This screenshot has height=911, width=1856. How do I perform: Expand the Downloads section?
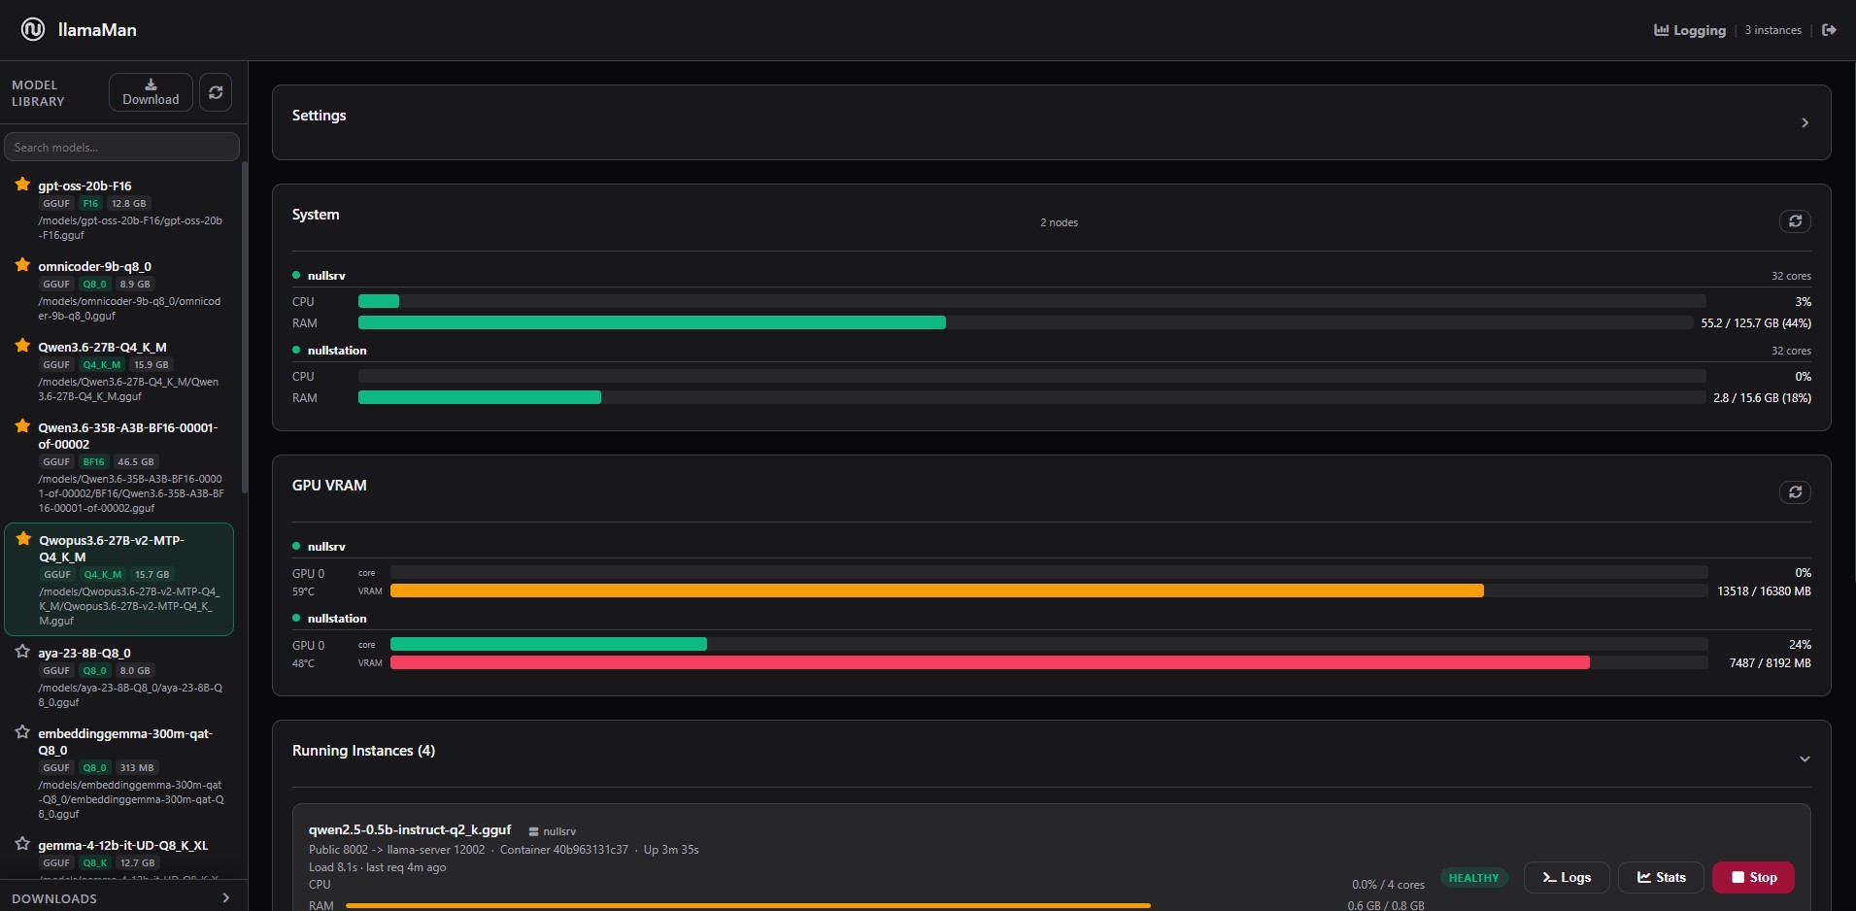tap(226, 897)
